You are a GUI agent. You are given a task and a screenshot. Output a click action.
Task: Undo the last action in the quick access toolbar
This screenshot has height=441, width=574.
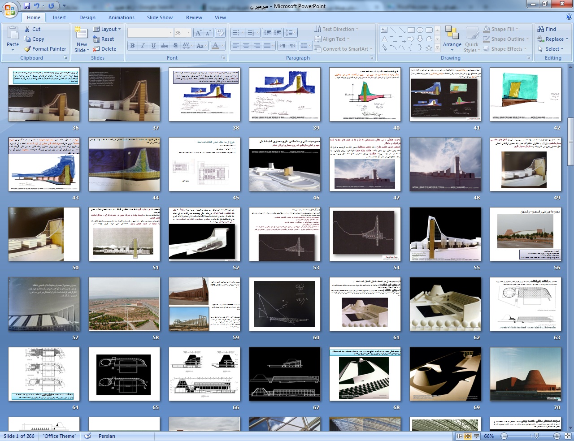point(37,6)
